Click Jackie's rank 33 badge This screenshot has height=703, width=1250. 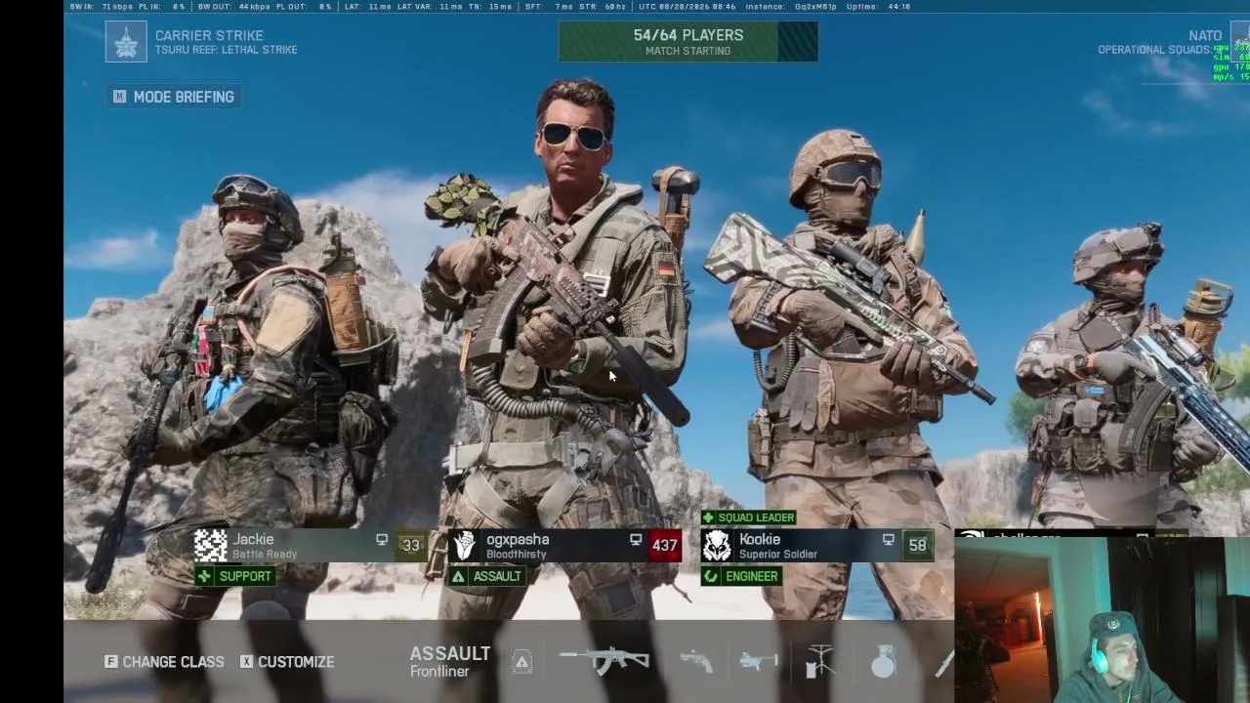411,546
